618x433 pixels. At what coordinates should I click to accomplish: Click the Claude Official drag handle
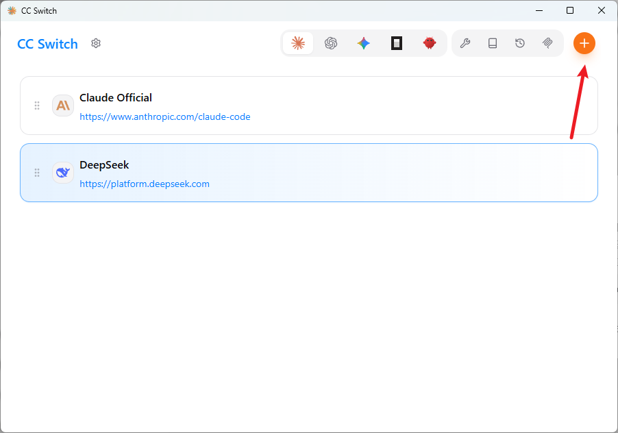pos(36,106)
